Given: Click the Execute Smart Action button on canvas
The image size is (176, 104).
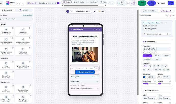Looking at the screenshot, I should (x=85, y=72).
